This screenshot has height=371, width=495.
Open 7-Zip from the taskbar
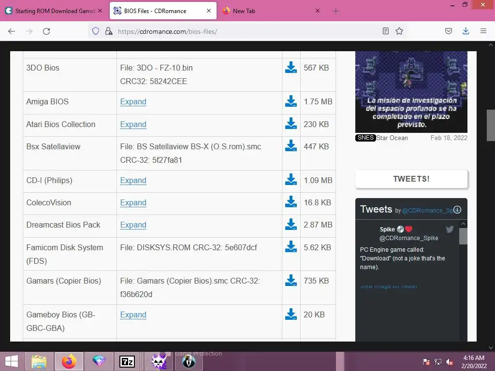pos(127,361)
